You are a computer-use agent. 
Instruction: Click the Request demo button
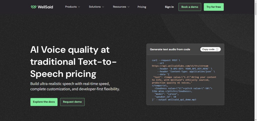(72, 102)
